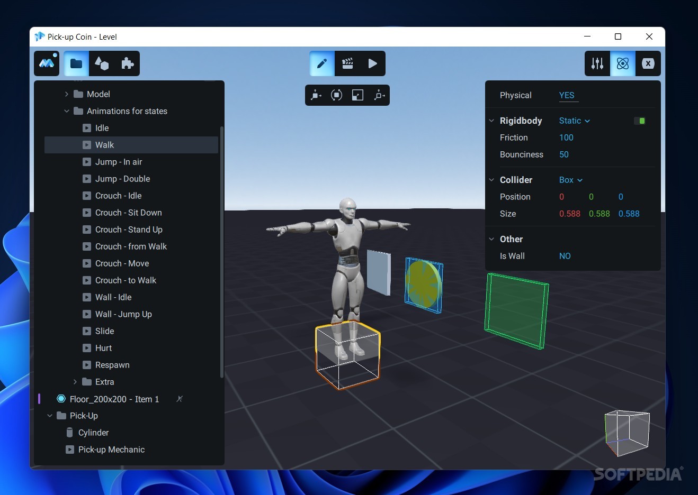The width and height of the screenshot is (698, 495).
Task: Select the Respawn animation item
Action: pyautogui.click(x=131, y=365)
